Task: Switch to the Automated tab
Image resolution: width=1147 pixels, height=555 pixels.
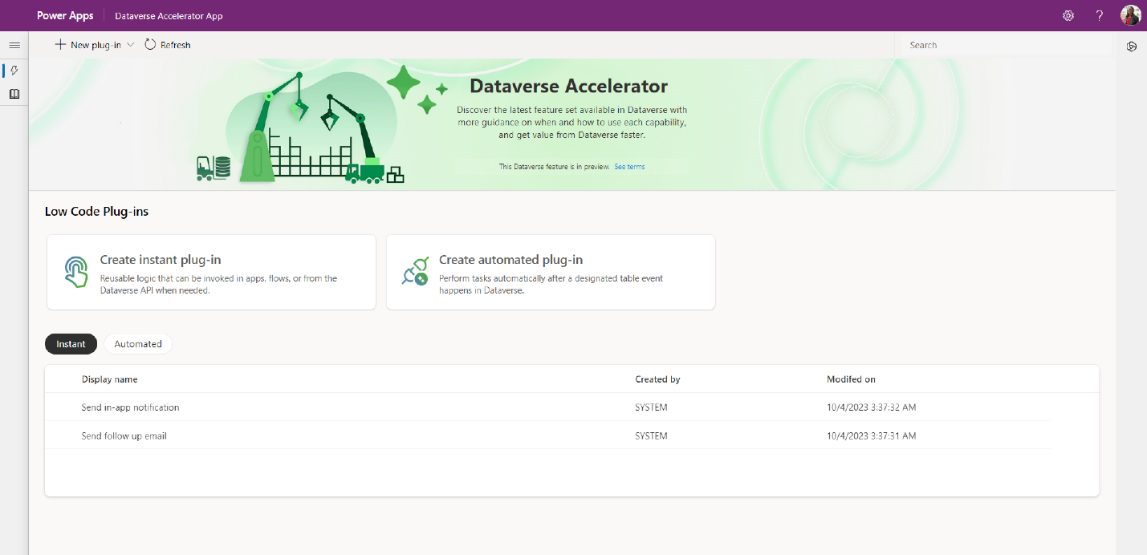Action: [x=138, y=344]
